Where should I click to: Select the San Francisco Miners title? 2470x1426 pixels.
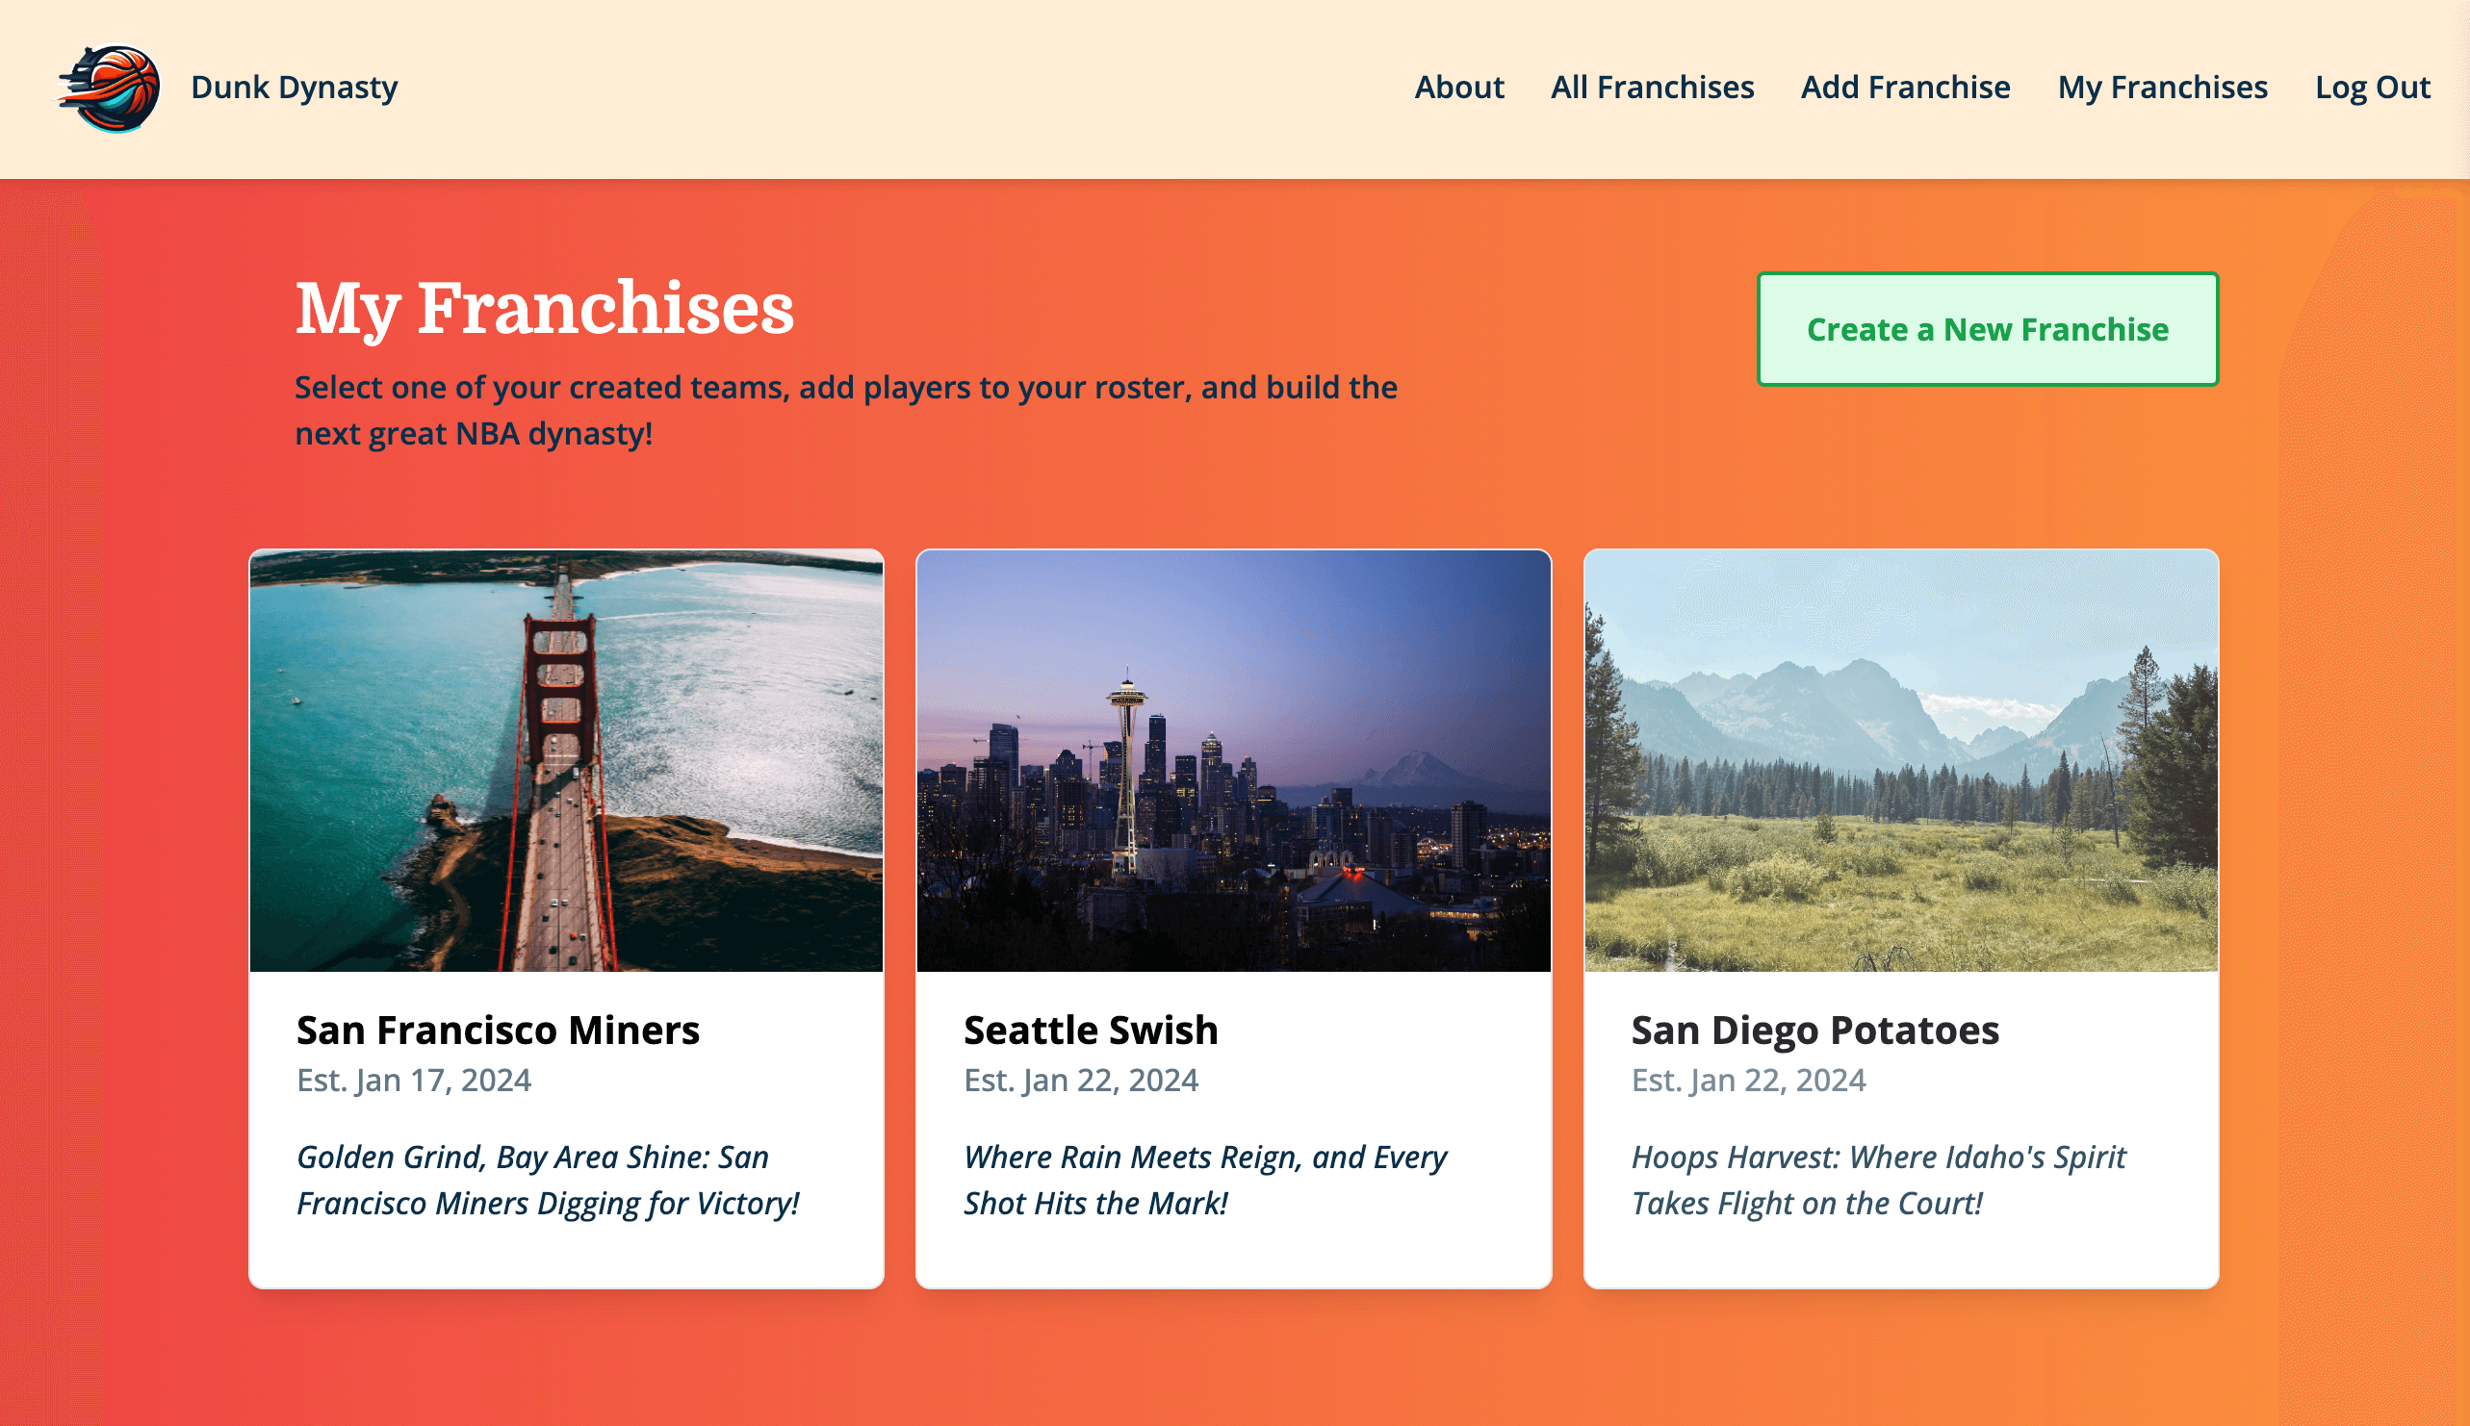tap(498, 1030)
